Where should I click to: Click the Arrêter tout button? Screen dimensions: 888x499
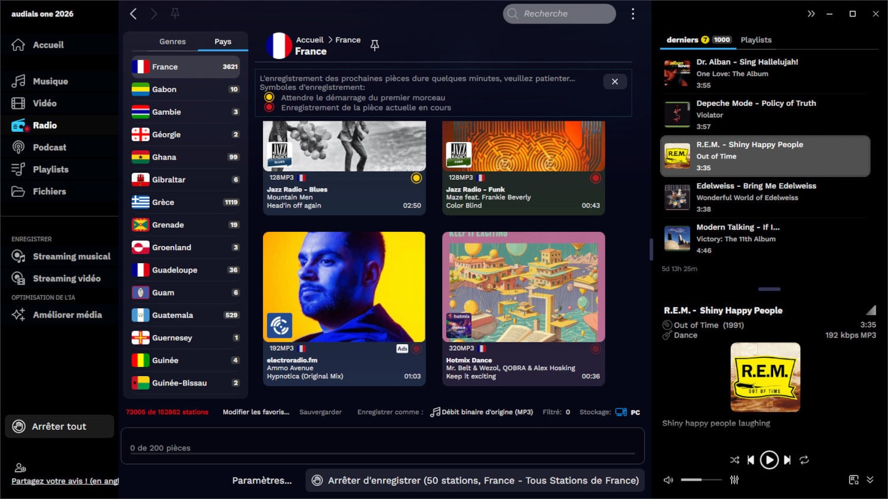[x=59, y=426]
